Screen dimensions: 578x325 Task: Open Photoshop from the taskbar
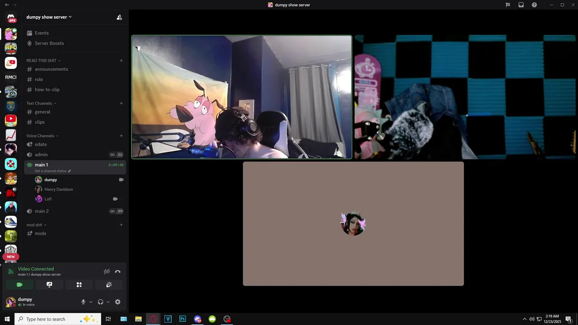pyautogui.click(x=182, y=319)
